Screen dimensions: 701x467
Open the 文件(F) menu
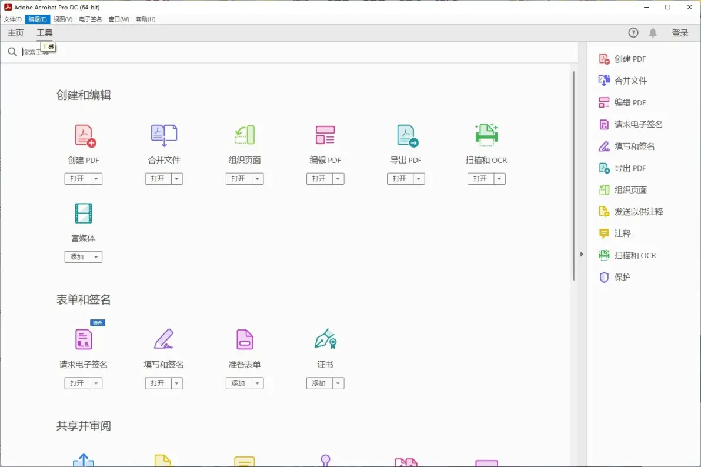click(x=12, y=19)
